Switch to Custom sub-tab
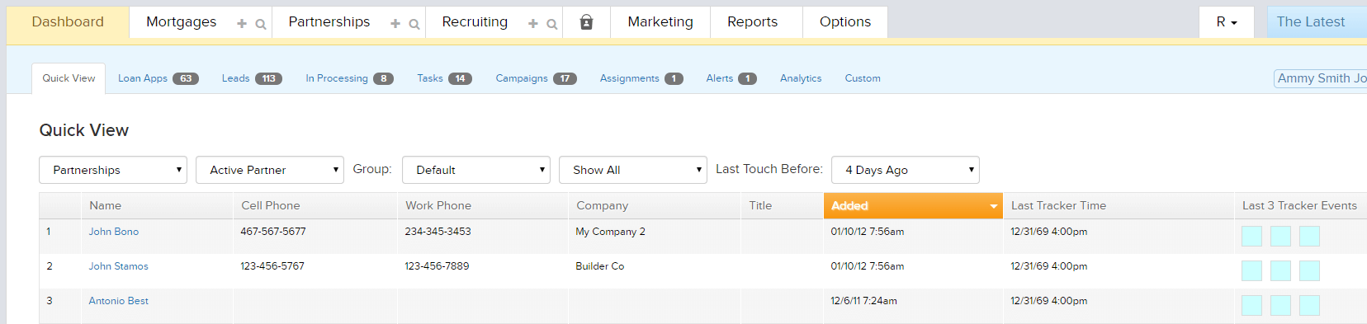The height and width of the screenshot is (324, 1367). click(863, 78)
